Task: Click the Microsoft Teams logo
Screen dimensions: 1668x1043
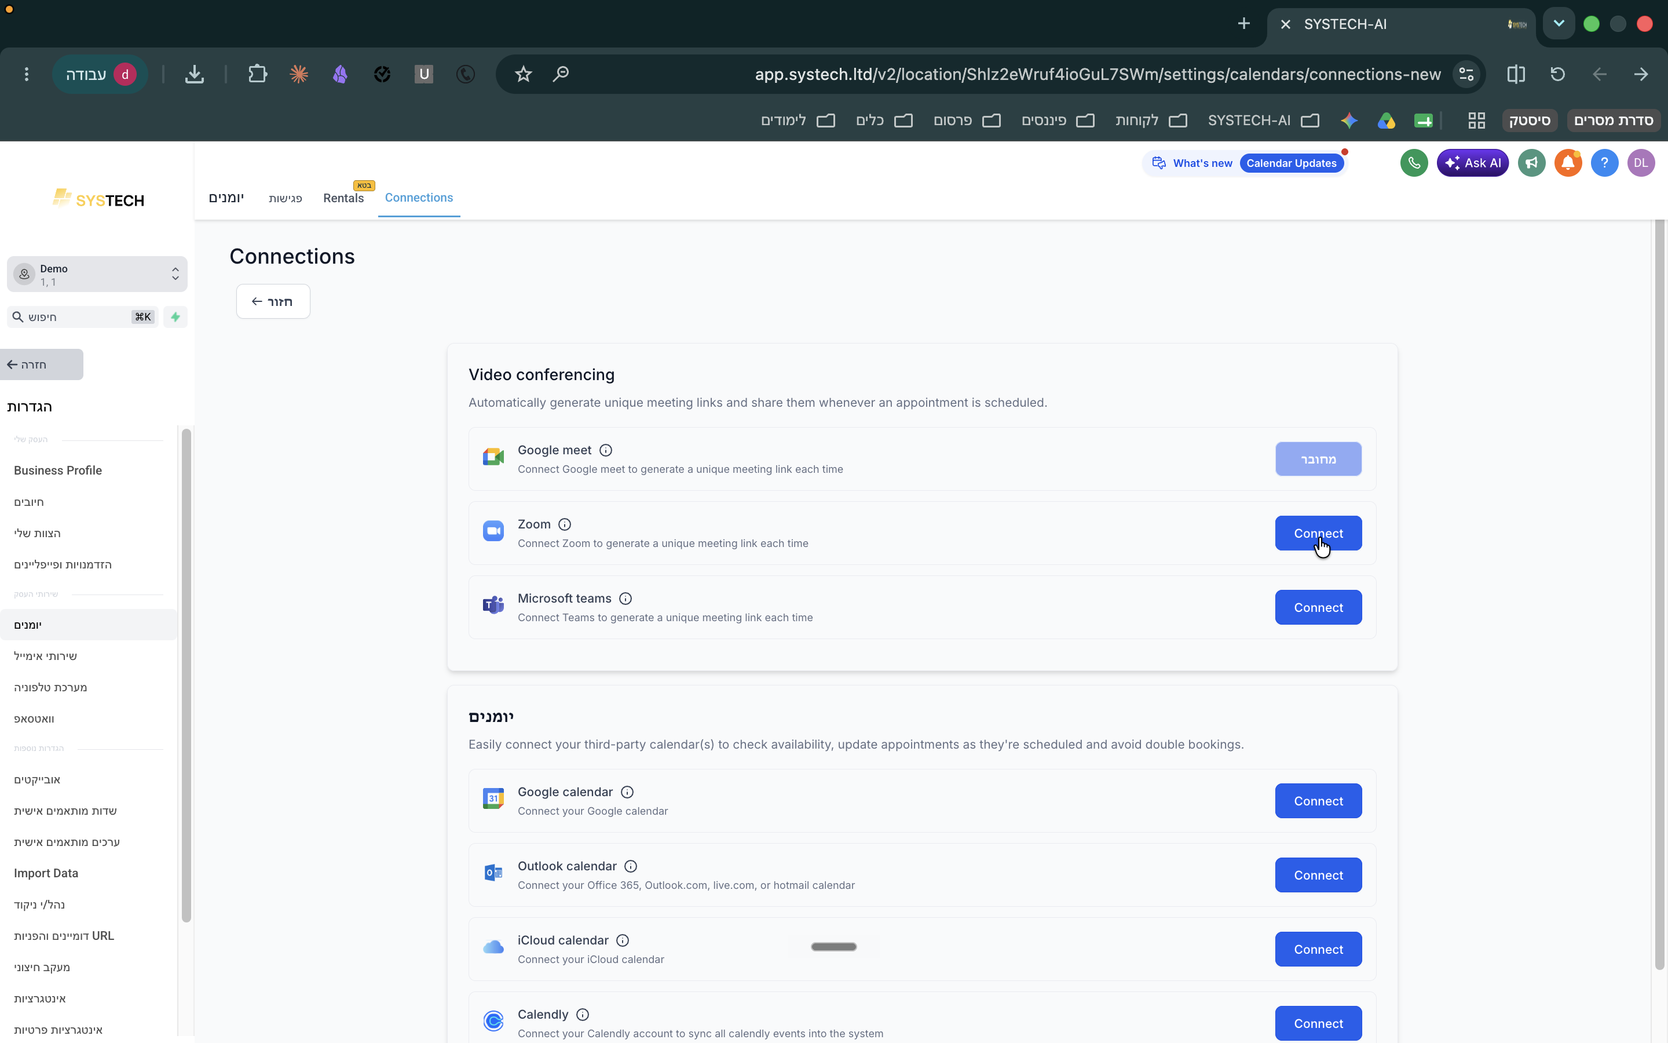Action: tap(493, 605)
